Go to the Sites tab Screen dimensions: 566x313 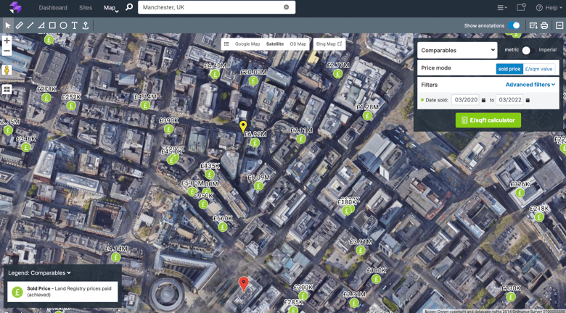86,7
